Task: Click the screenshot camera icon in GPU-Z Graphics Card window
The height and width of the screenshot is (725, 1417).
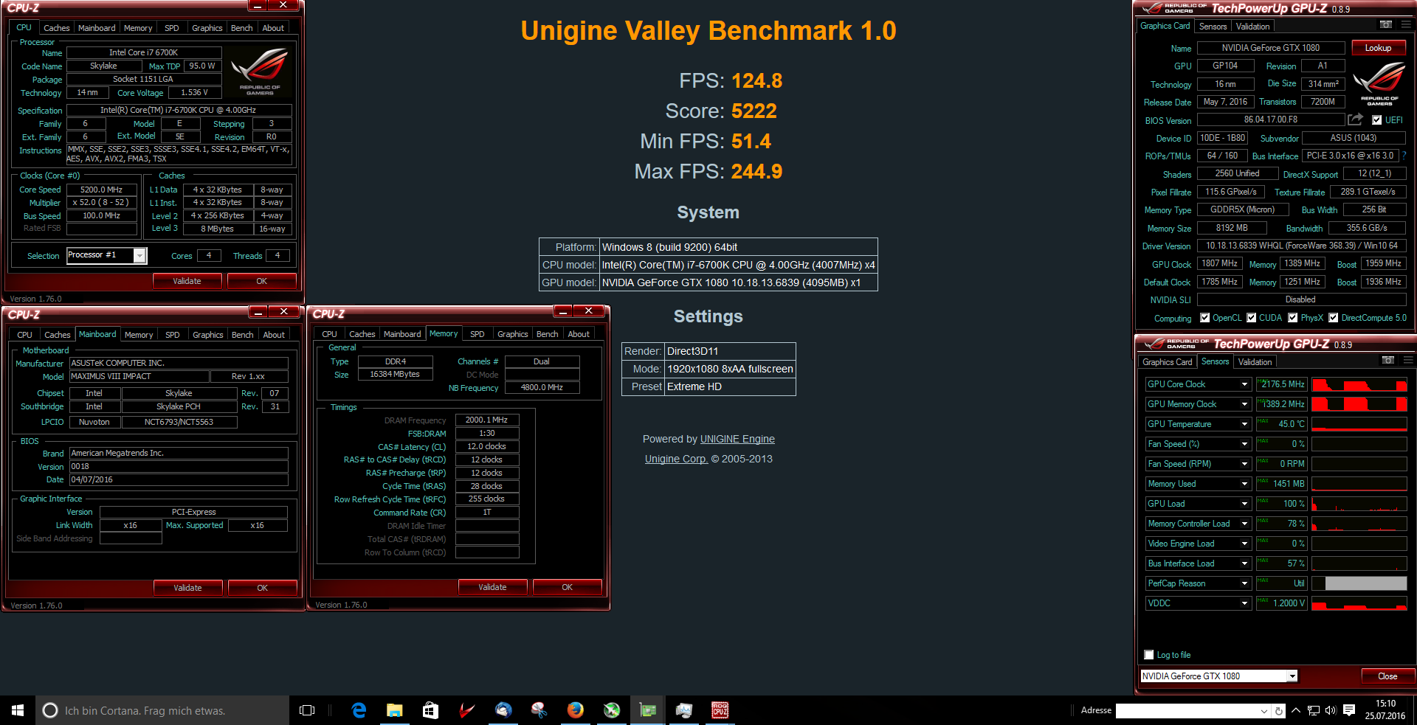Action: coord(1386,25)
